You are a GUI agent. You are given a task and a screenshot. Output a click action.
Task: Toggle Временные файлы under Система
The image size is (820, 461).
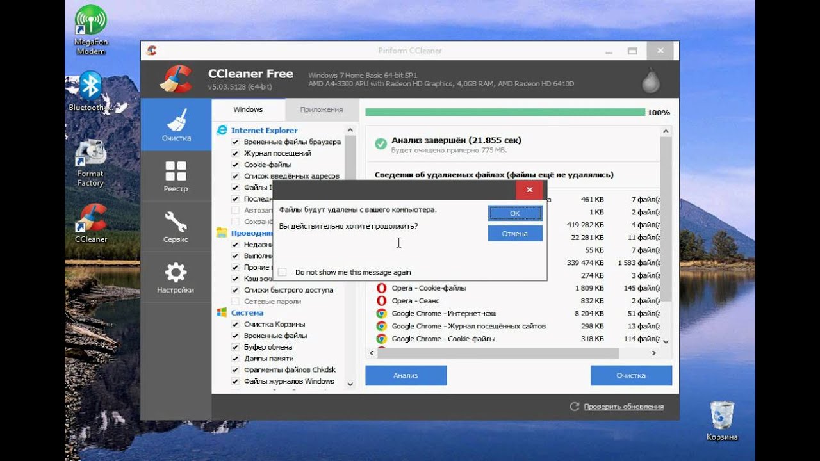pos(235,336)
